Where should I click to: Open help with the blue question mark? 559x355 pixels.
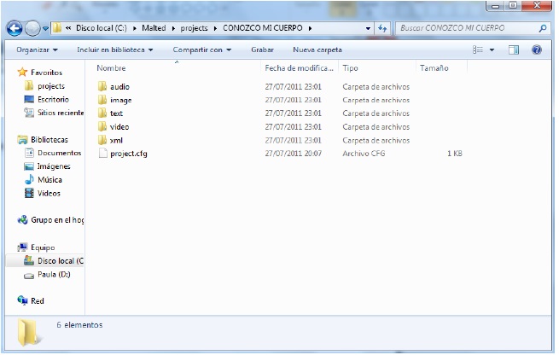537,49
